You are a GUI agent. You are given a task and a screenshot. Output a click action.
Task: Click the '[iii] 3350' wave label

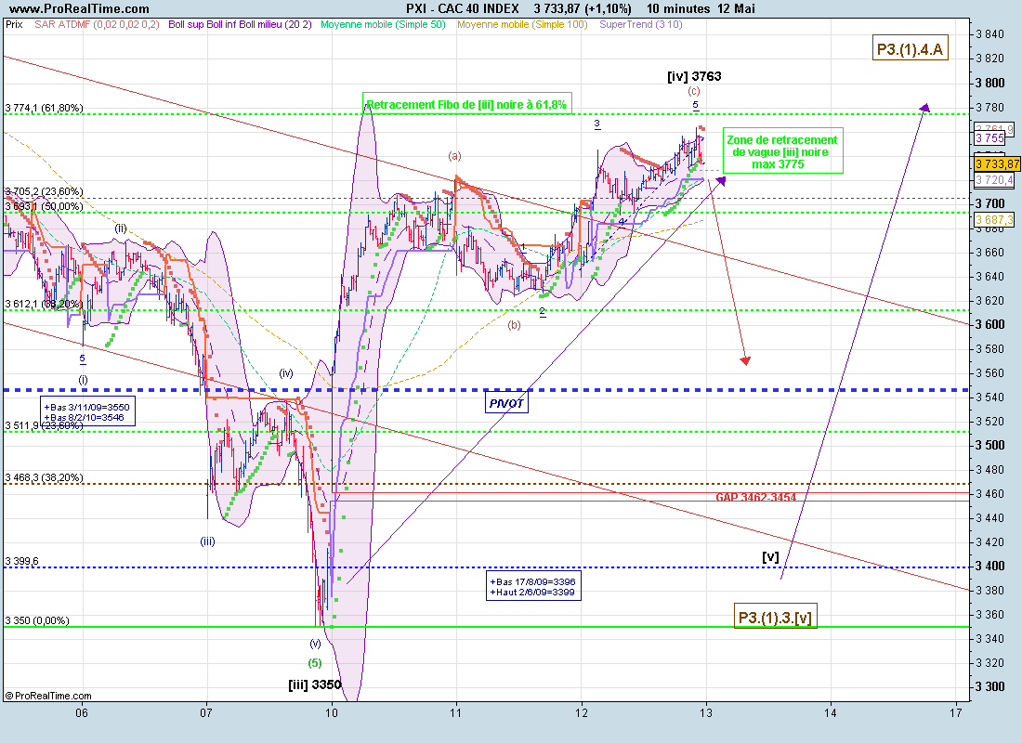pos(315,684)
